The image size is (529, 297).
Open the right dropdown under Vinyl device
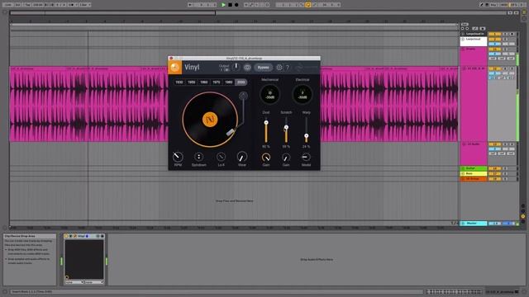pos(94,282)
